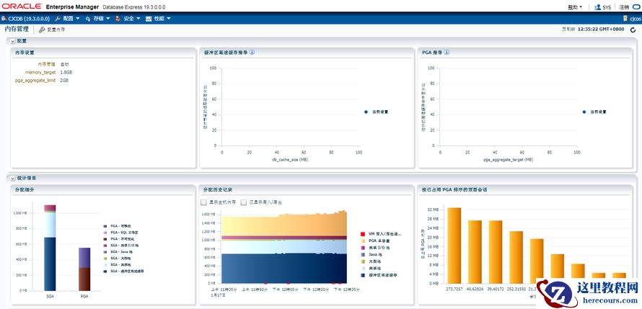Click the Java 池 history legend swatch
The image size is (642, 309).
362,254
